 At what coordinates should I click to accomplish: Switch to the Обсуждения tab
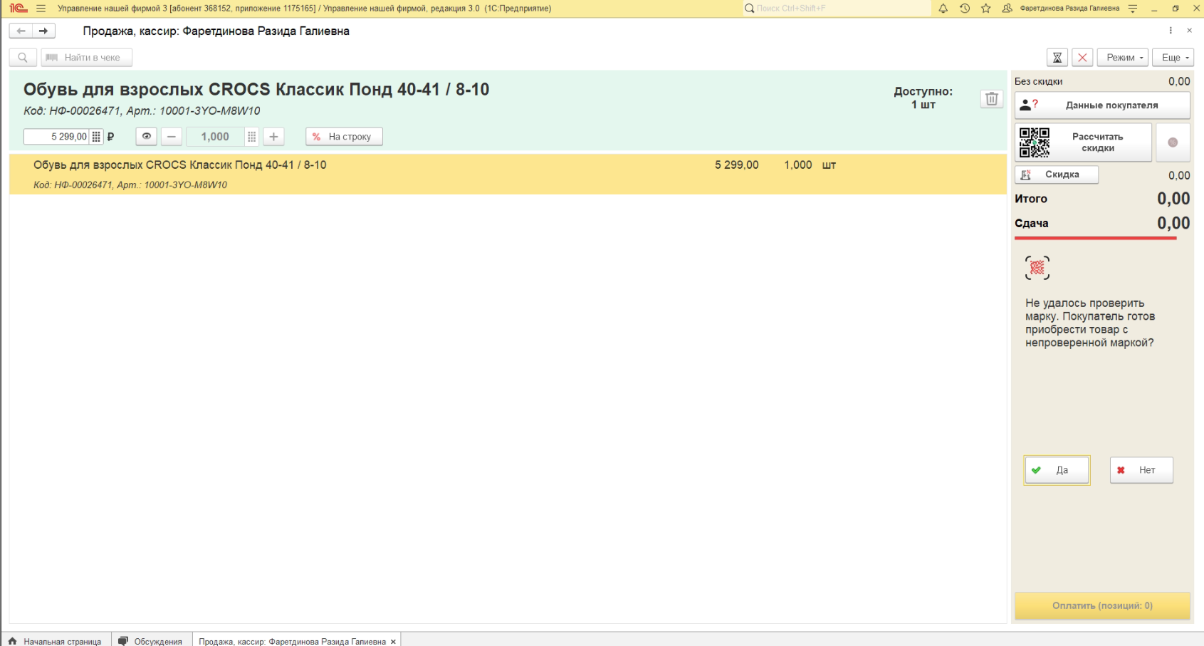[150, 641]
